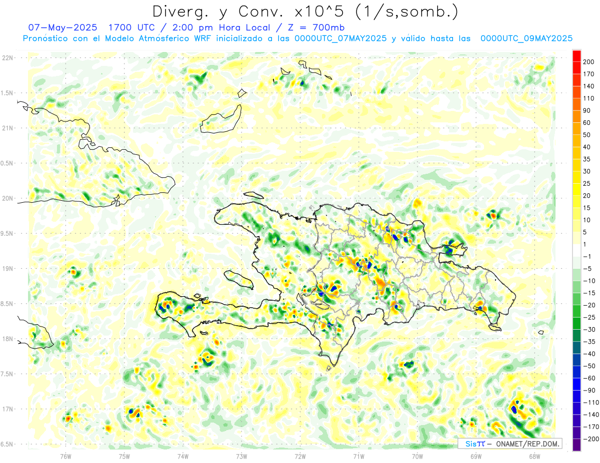
Task: Click the '21N' latitude label
Action: 7,128
